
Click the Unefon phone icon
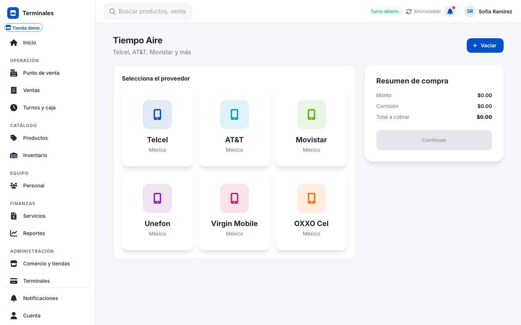(x=157, y=198)
